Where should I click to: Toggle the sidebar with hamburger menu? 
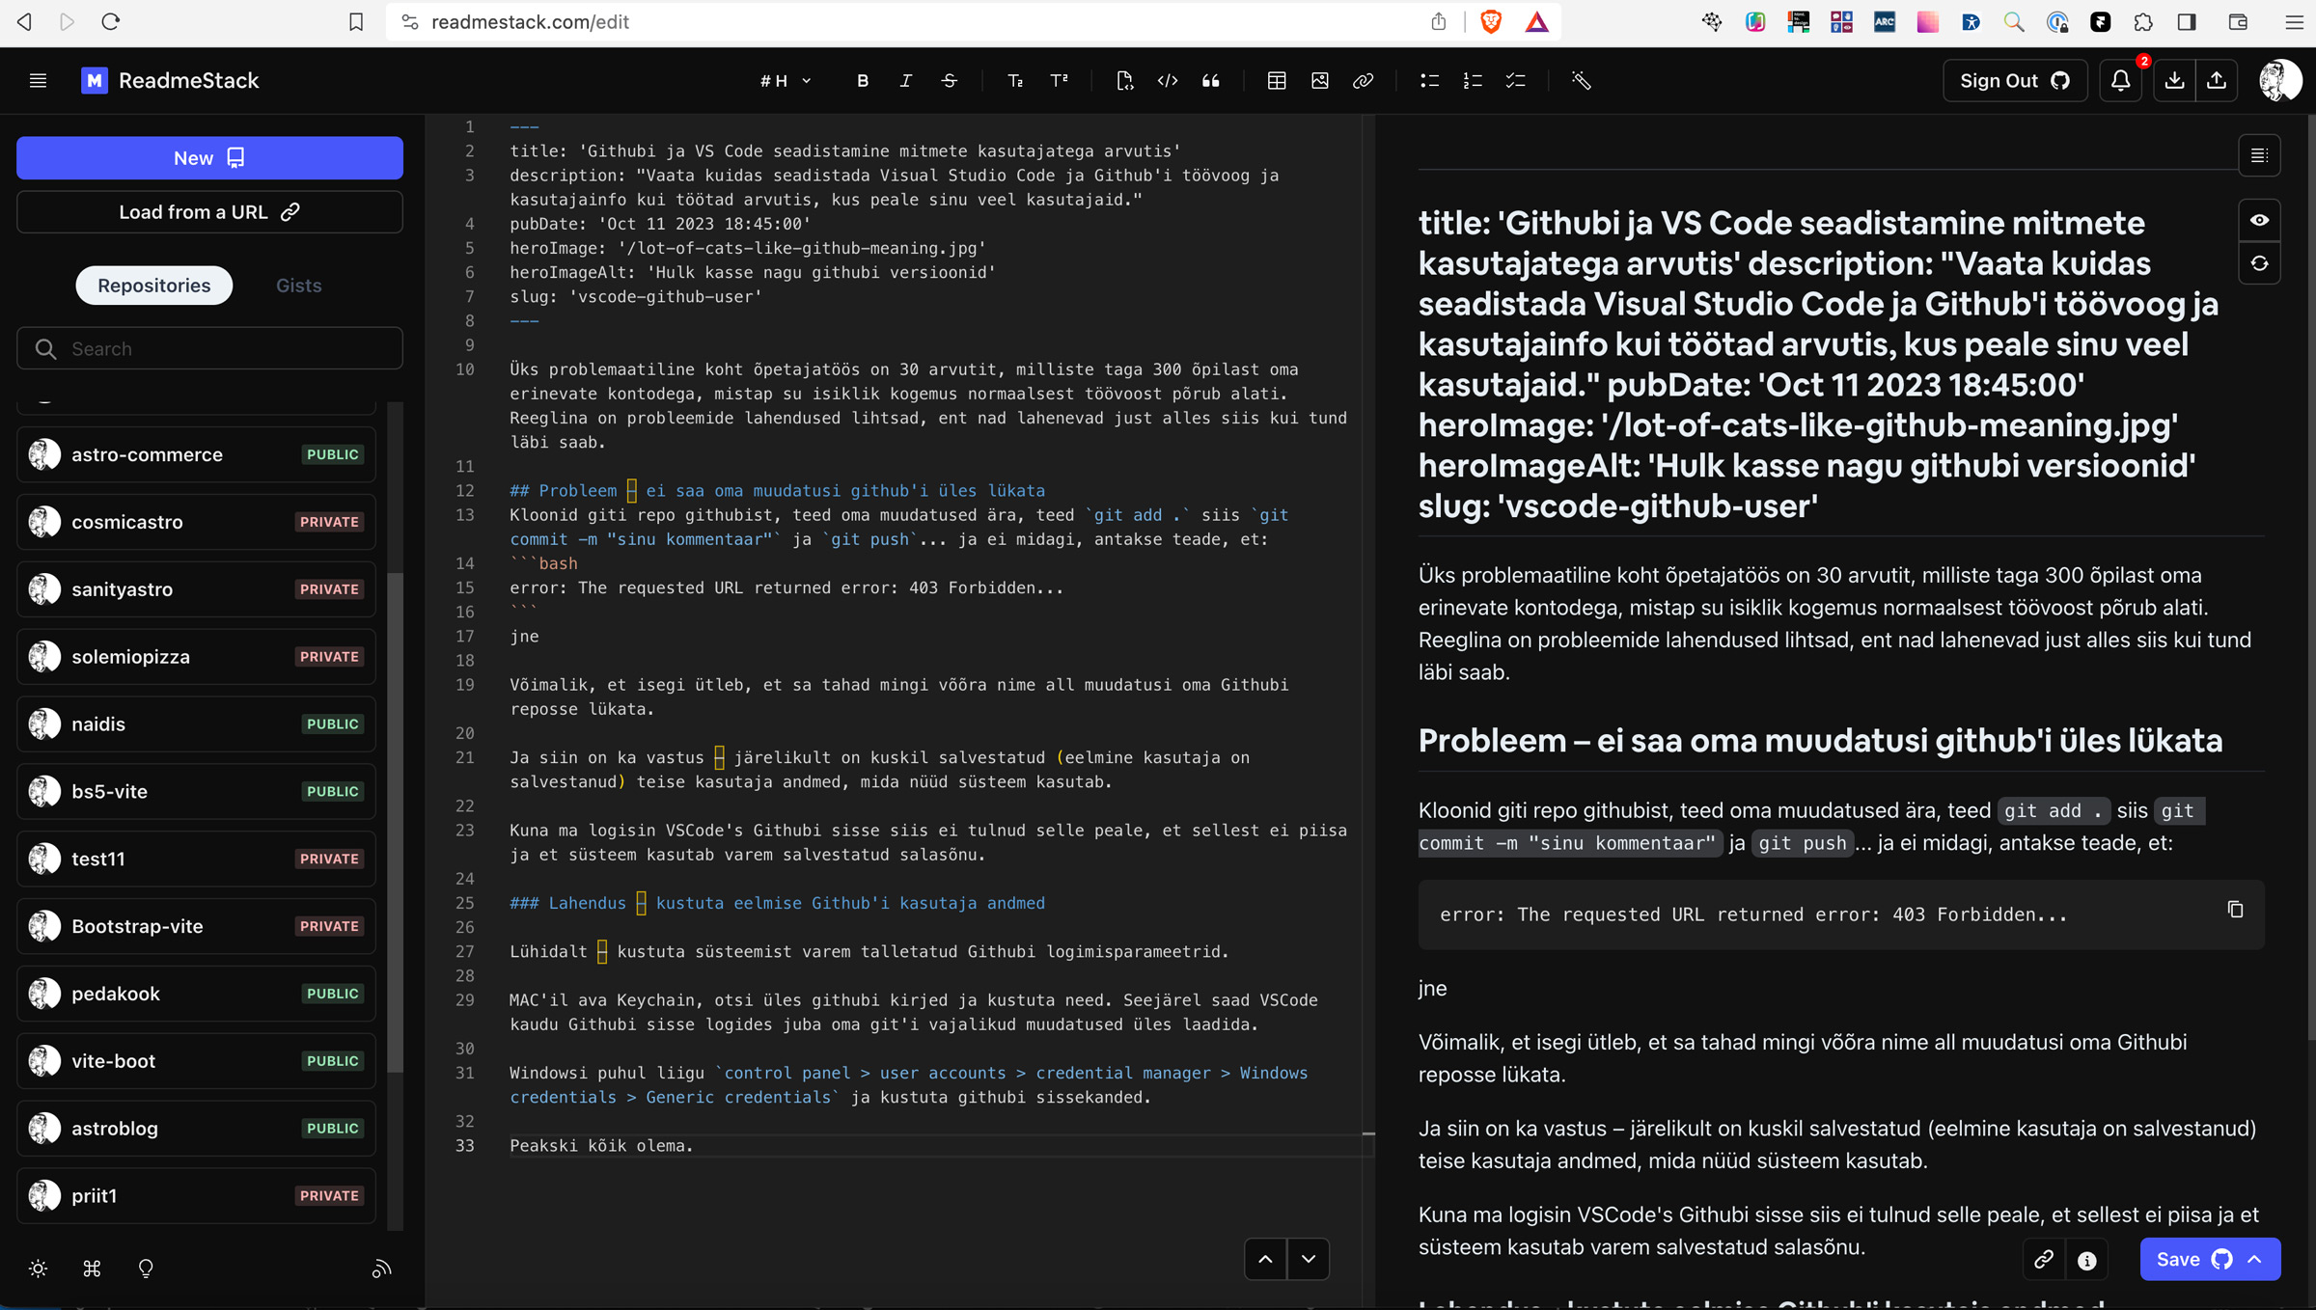point(39,81)
